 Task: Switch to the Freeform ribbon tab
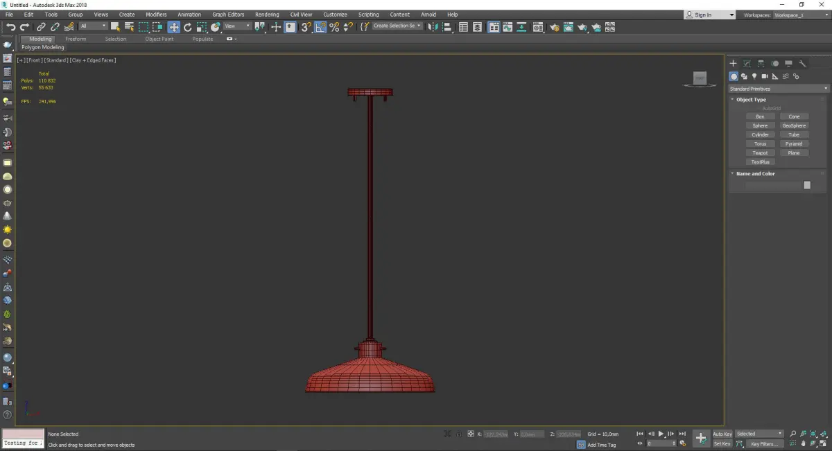pyautogui.click(x=76, y=39)
